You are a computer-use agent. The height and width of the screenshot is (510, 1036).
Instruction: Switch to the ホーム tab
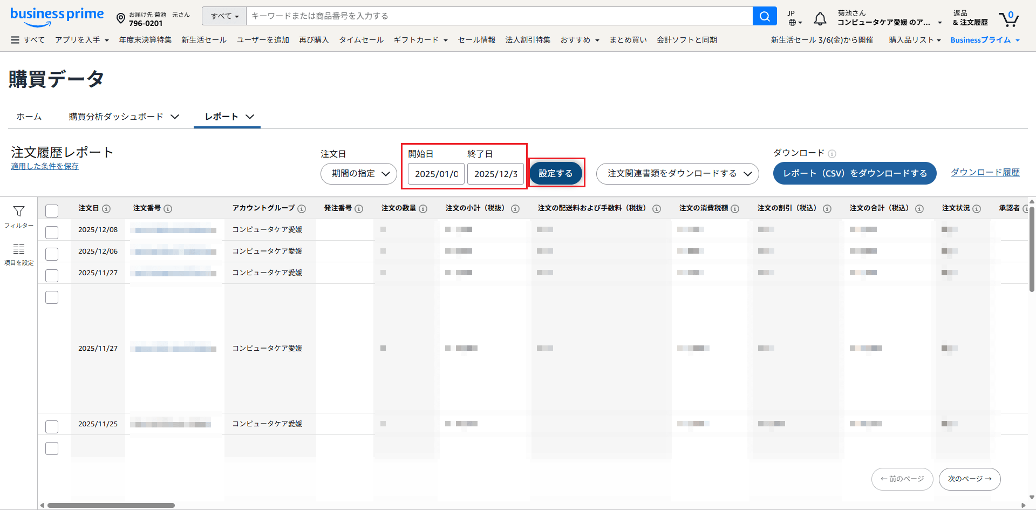pyautogui.click(x=29, y=117)
